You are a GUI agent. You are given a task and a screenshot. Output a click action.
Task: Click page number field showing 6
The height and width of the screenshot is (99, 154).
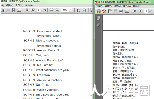pos(38,10)
